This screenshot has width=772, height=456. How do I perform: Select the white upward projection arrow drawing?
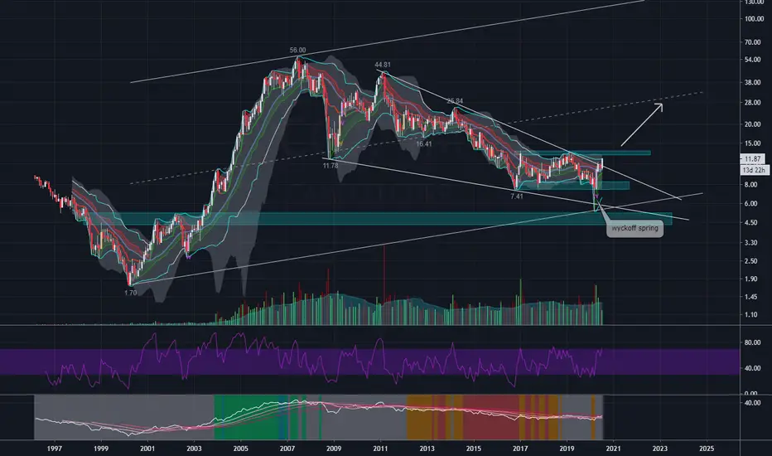click(x=641, y=124)
